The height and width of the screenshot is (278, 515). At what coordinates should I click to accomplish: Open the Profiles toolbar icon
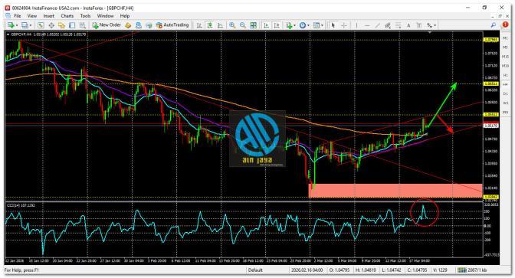point(25,25)
